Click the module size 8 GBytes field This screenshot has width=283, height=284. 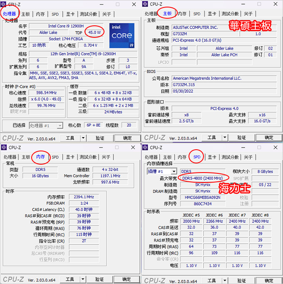(265, 172)
